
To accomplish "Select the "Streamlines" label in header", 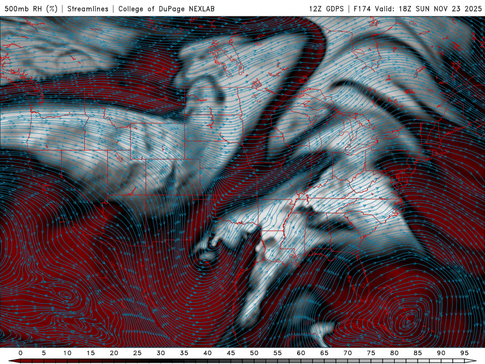I will [x=88, y=8].
